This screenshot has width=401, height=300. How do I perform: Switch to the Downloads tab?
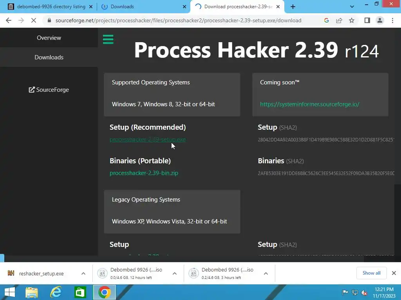coord(143,7)
